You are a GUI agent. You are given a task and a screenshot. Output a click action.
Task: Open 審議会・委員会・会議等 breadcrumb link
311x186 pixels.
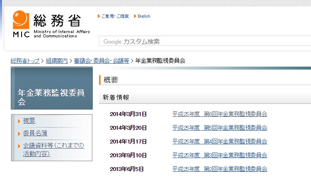101,61
